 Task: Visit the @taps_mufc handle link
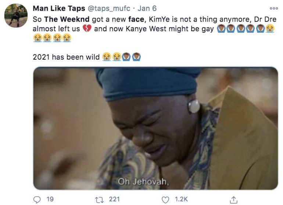tap(109, 8)
